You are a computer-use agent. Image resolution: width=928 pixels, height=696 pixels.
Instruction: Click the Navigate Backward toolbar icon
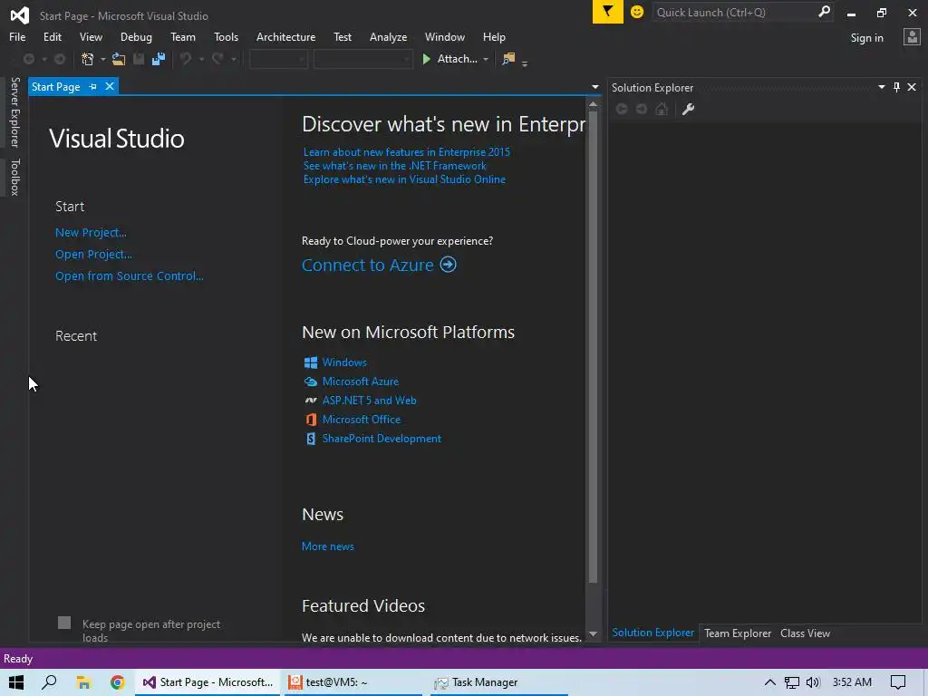[28, 59]
